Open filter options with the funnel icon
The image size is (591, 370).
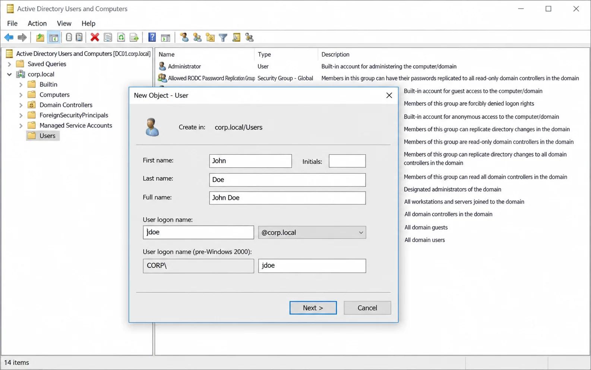(223, 37)
